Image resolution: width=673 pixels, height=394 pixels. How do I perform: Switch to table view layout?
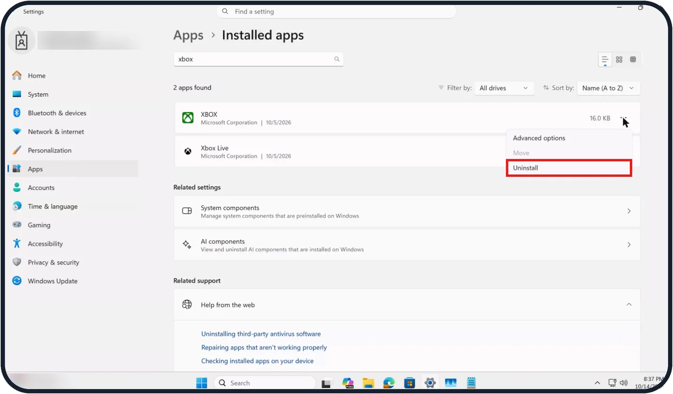pyautogui.click(x=633, y=60)
